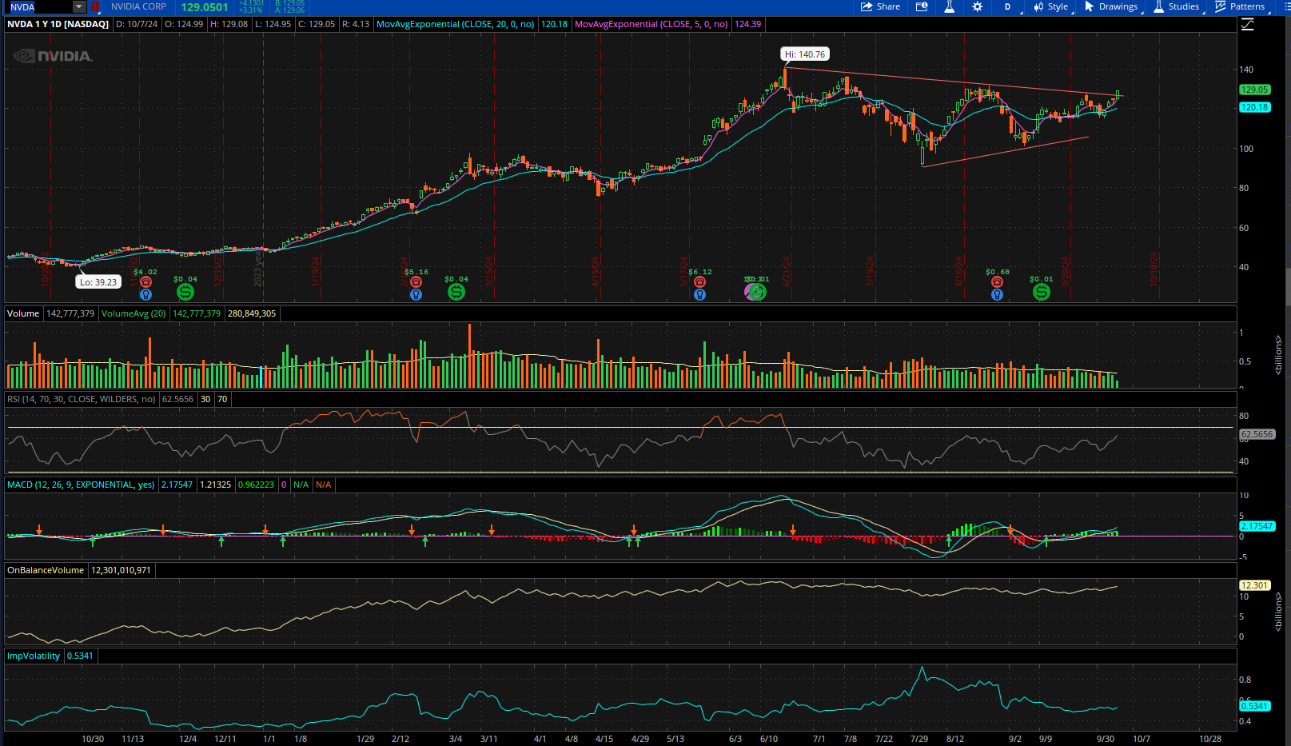The width and height of the screenshot is (1291, 746).
Task: Click the OnBalanceVolume study label
Action: [x=46, y=570]
